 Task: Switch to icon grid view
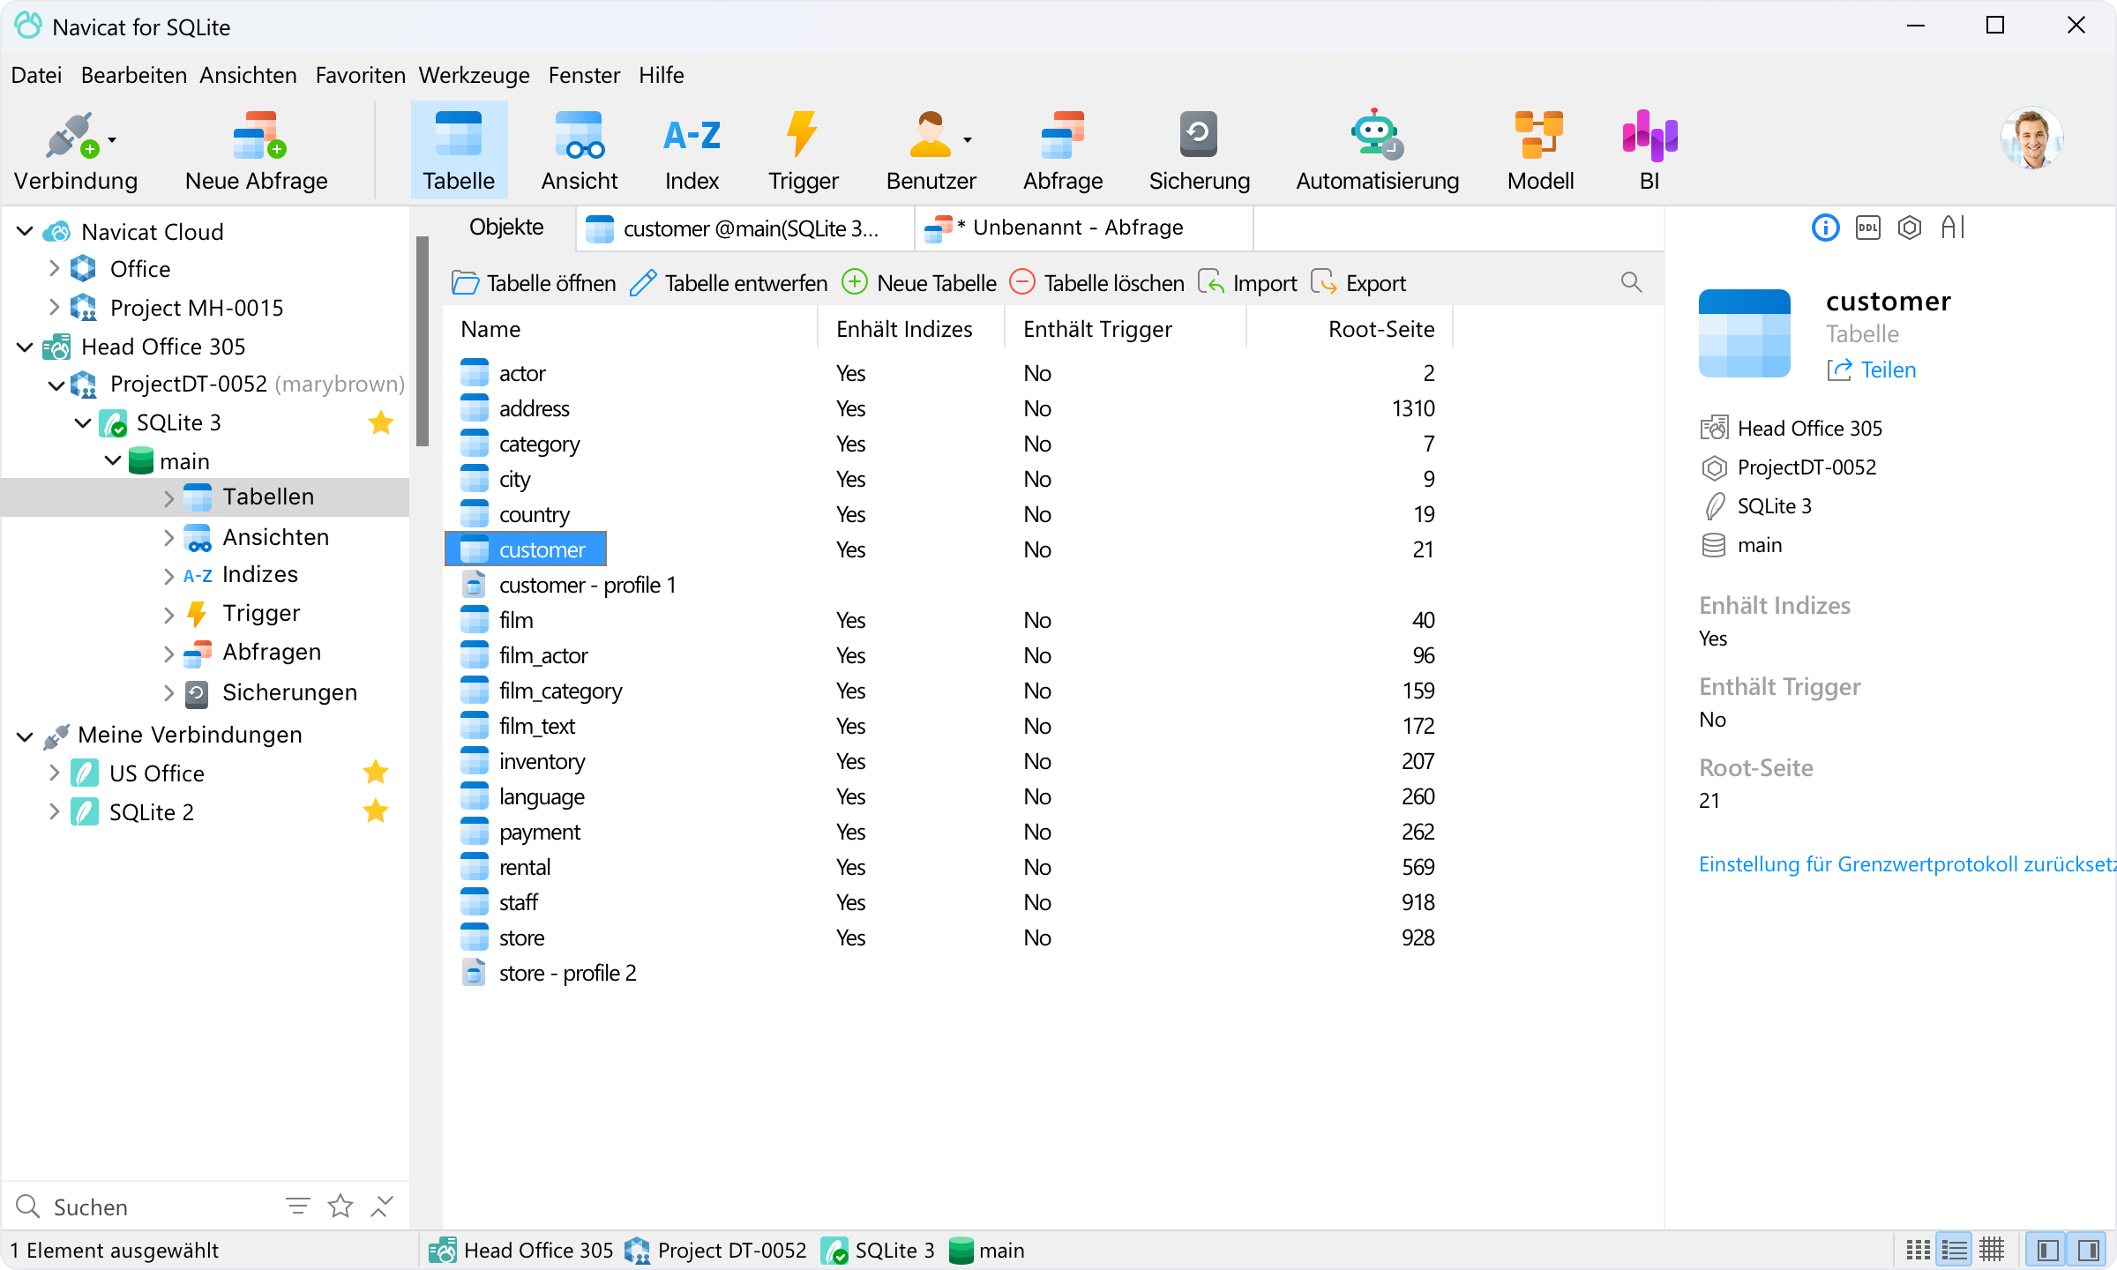pyautogui.click(x=1917, y=1250)
